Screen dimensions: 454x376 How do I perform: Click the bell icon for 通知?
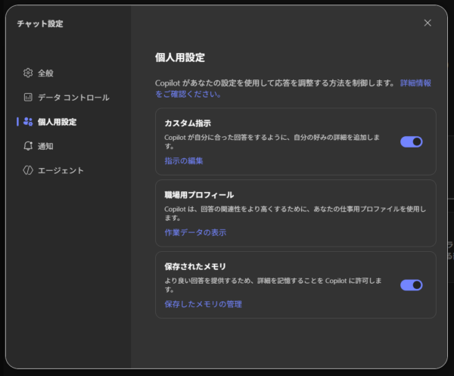28,146
